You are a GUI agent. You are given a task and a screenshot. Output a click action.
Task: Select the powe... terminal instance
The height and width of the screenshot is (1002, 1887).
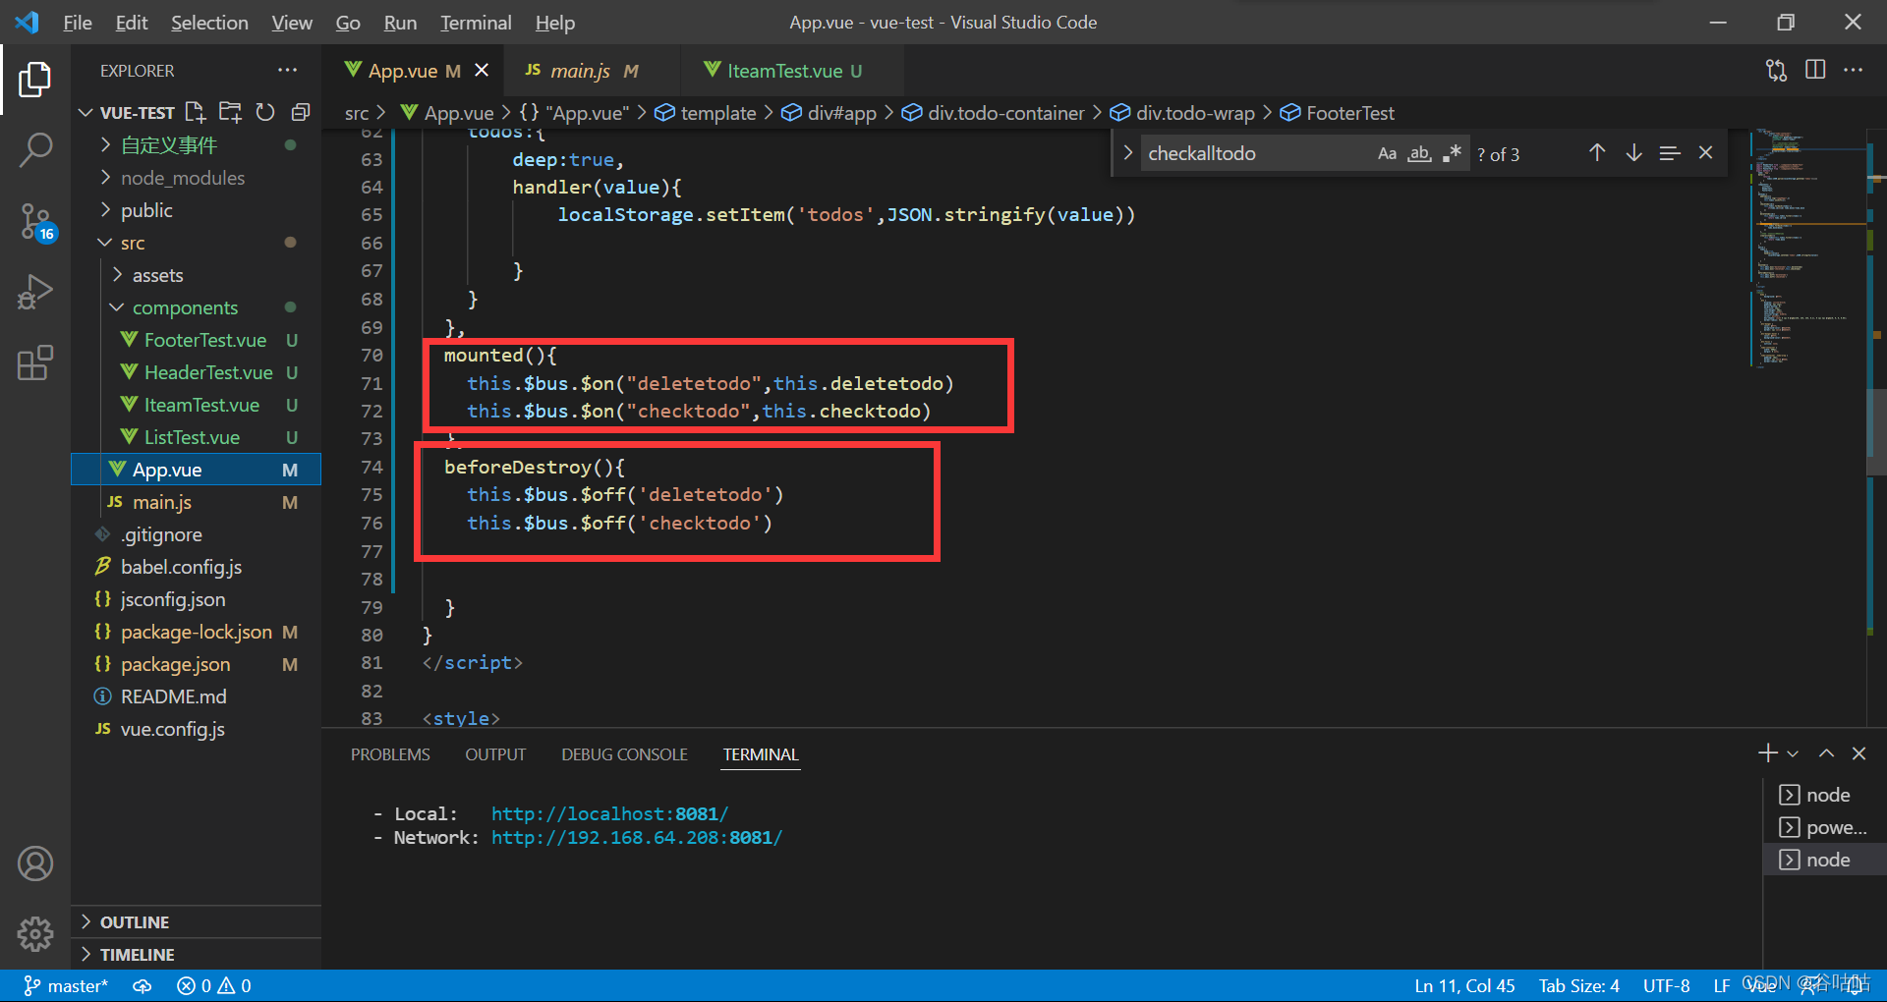(x=1824, y=827)
